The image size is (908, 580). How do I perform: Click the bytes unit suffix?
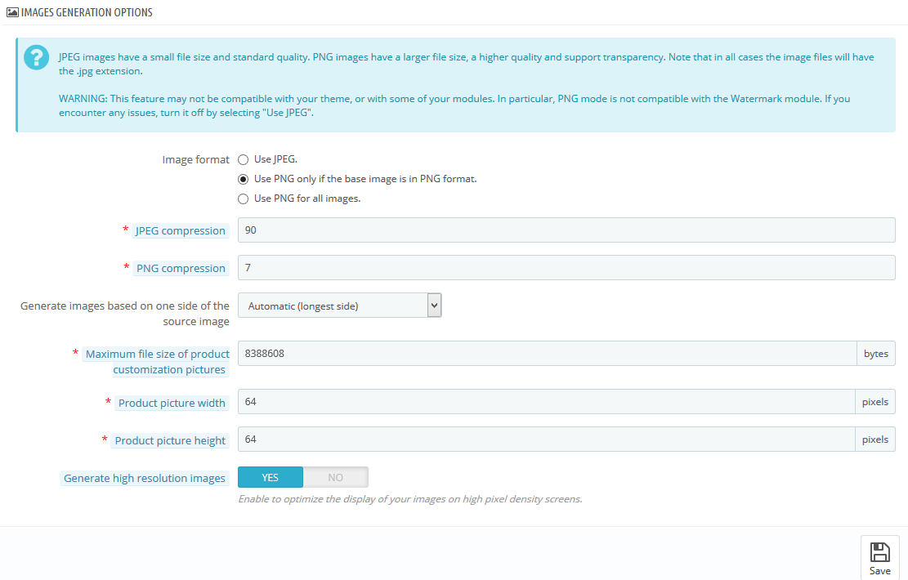click(x=875, y=353)
